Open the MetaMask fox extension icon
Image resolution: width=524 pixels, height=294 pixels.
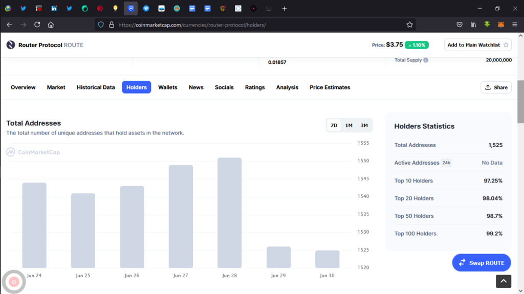[500, 25]
